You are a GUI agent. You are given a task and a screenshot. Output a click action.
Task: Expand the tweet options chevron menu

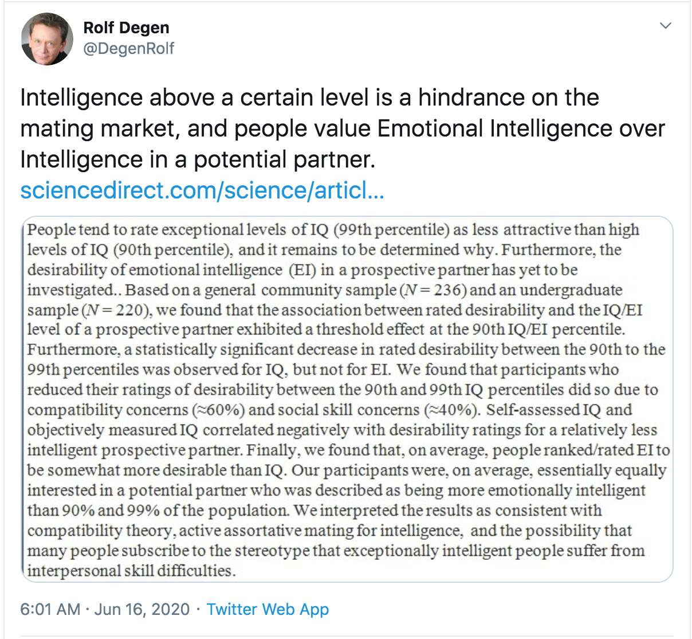(665, 26)
